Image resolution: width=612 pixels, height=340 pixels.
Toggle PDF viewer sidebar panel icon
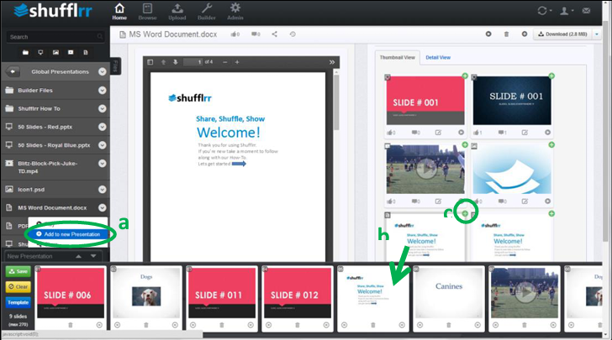point(150,62)
